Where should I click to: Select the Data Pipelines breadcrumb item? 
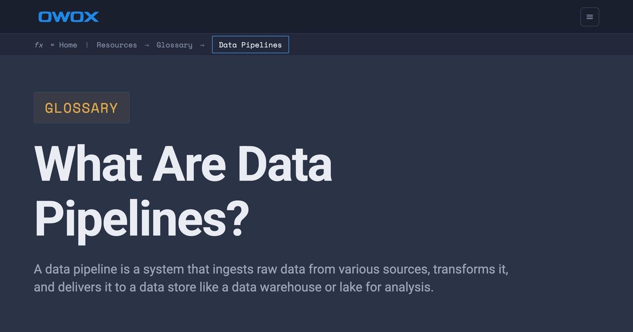250,44
